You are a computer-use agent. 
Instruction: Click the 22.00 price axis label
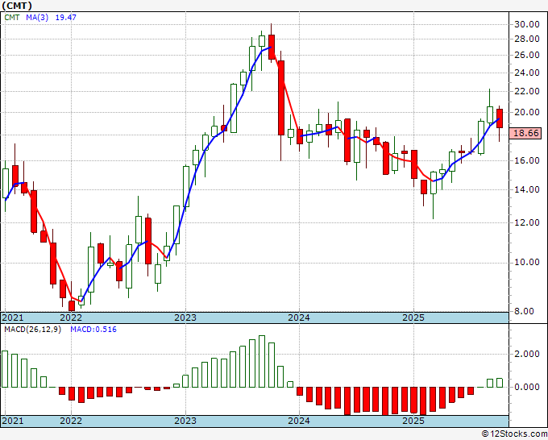coord(527,91)
